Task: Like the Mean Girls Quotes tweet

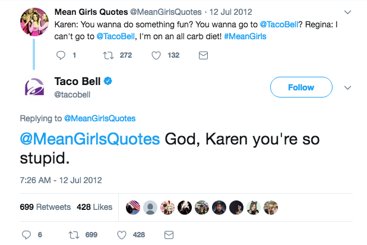Action: [157, 55]
